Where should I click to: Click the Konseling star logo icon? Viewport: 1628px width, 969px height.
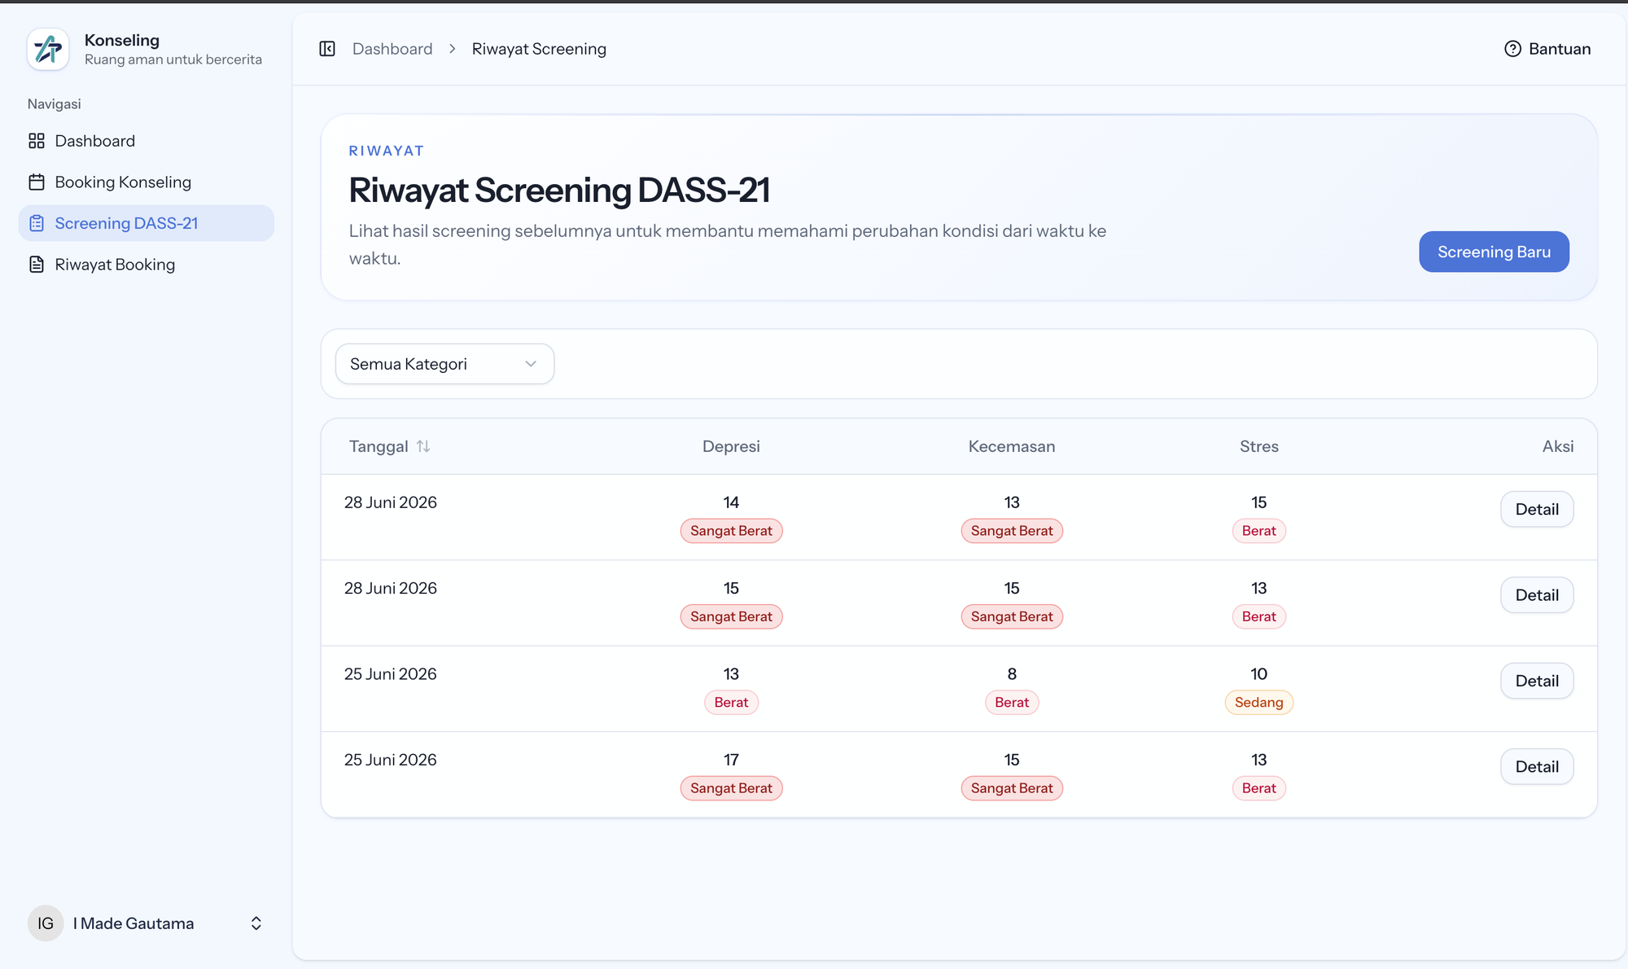coord(48,49)
